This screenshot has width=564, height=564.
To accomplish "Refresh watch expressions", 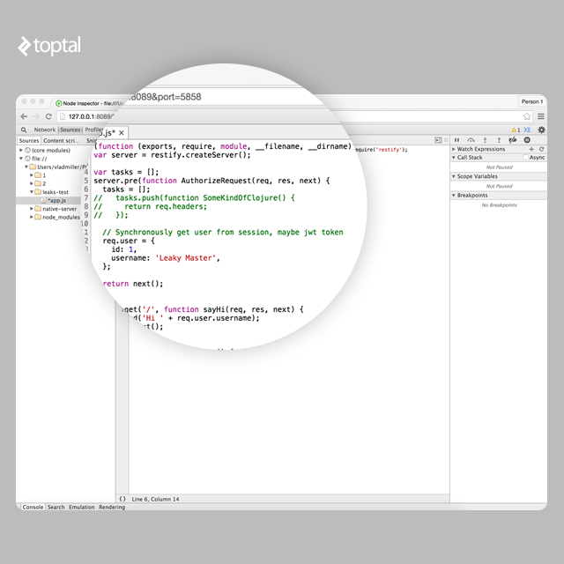I will 541,149.
